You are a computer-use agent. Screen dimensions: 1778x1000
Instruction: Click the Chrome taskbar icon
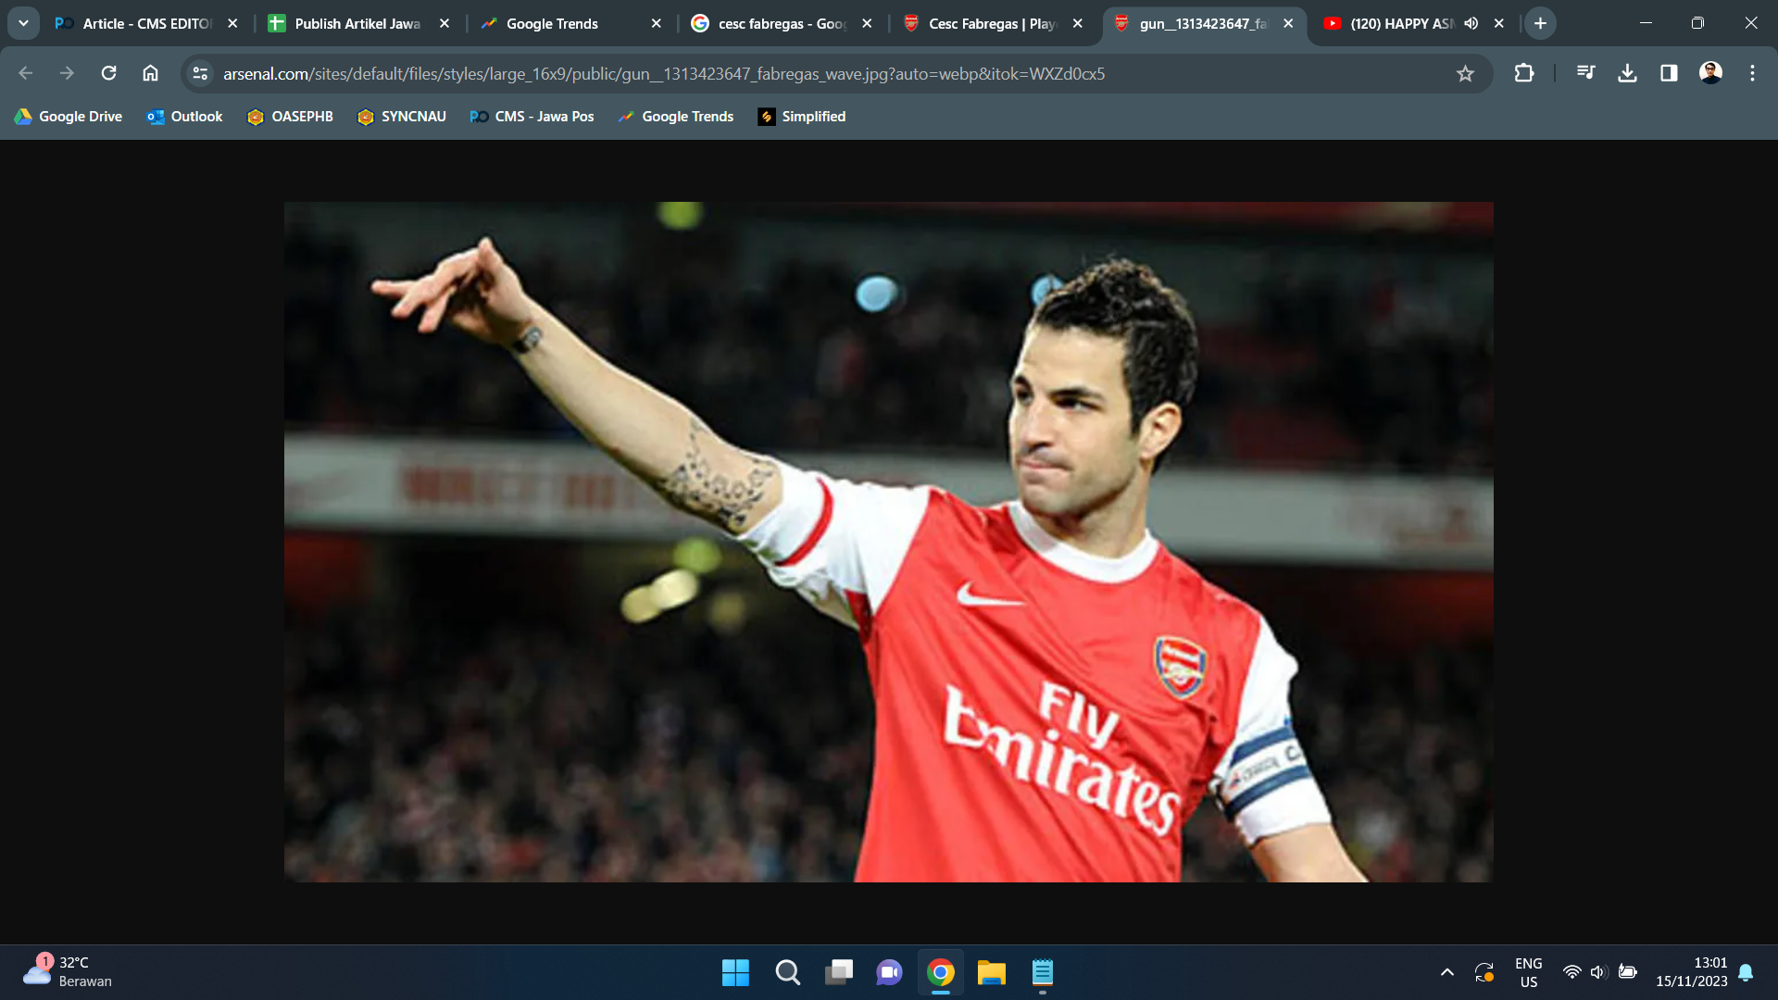click(x=941, y=972)
